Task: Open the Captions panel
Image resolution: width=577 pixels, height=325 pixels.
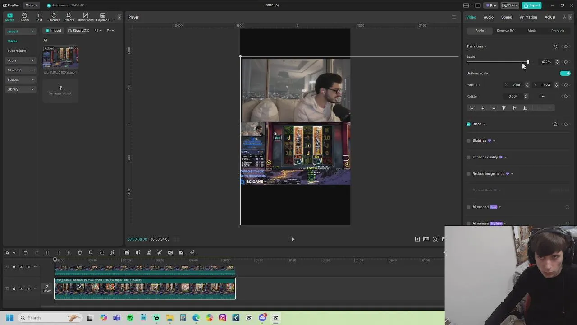Action: pyautogui.click(x=102, y=17)
